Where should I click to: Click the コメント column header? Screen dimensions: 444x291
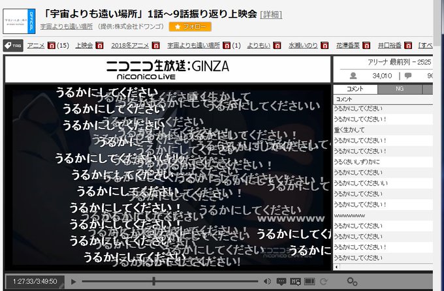(383, 99)
